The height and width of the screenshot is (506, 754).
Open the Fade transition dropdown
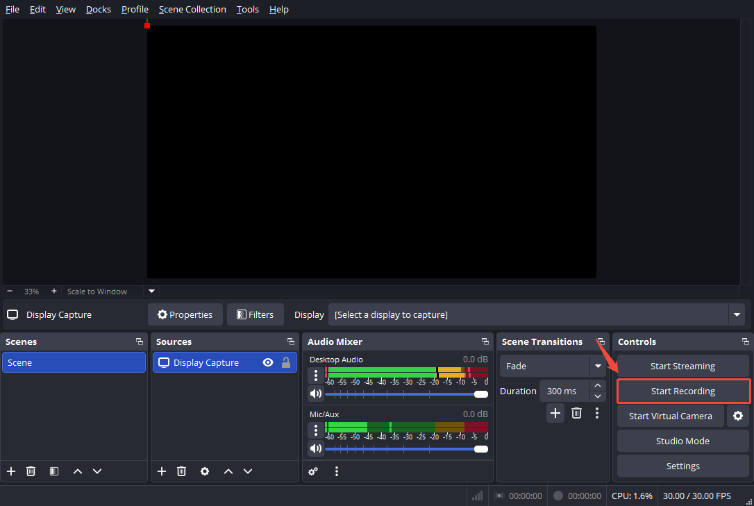point(598,366)
